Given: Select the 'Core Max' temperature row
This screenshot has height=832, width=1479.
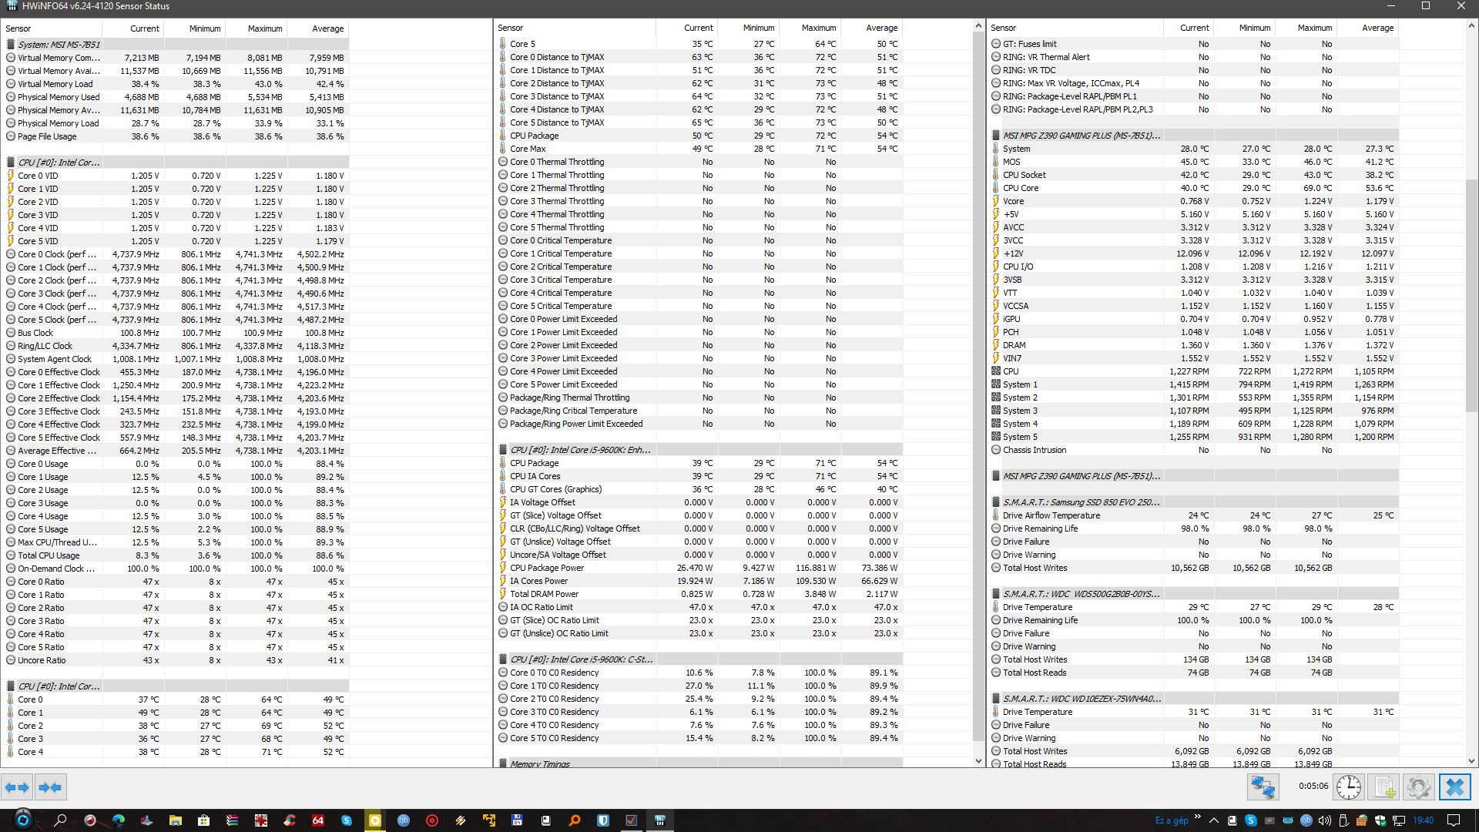Looking at the screenshot, I should tap(699, 149).
